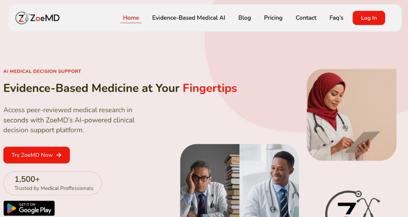408x217 pixels.
Task: Click the smiling doctor with stethoscope image
Action: coord(269,181)
